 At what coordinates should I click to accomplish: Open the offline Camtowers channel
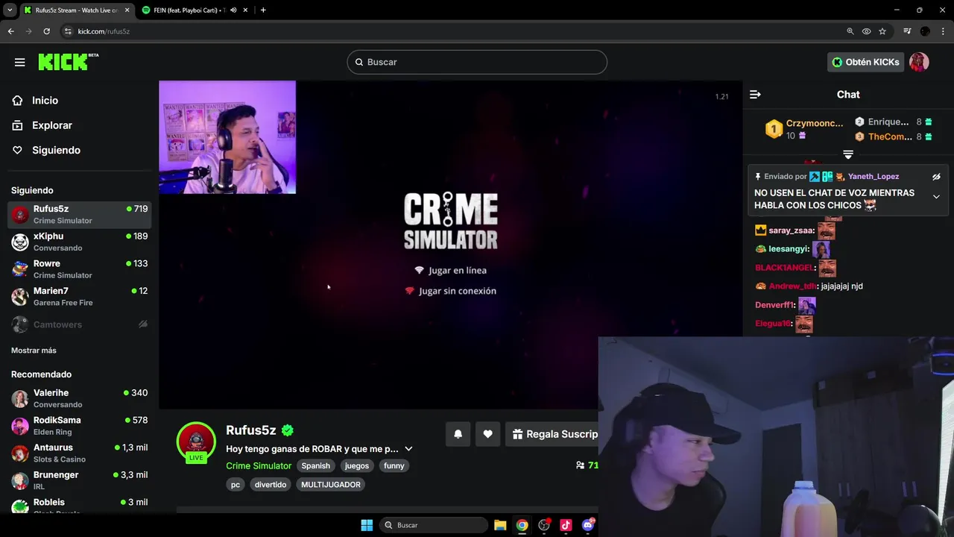80,324
